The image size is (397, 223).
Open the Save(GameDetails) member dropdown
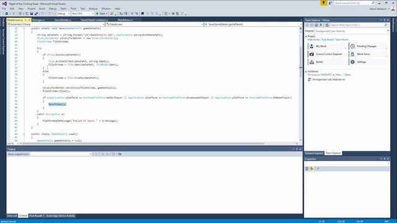click(x=301, y=24)
